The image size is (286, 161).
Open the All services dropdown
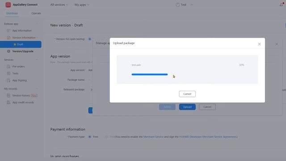59,5
